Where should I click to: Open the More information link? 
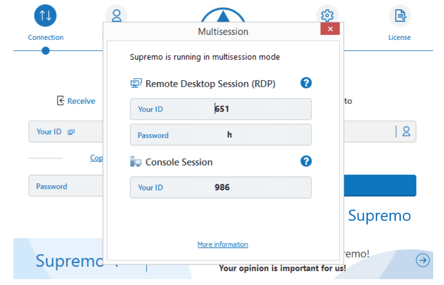[x=223, y=244]
